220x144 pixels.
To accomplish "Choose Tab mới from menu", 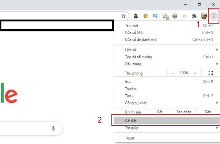I will [x=167, y=25].
